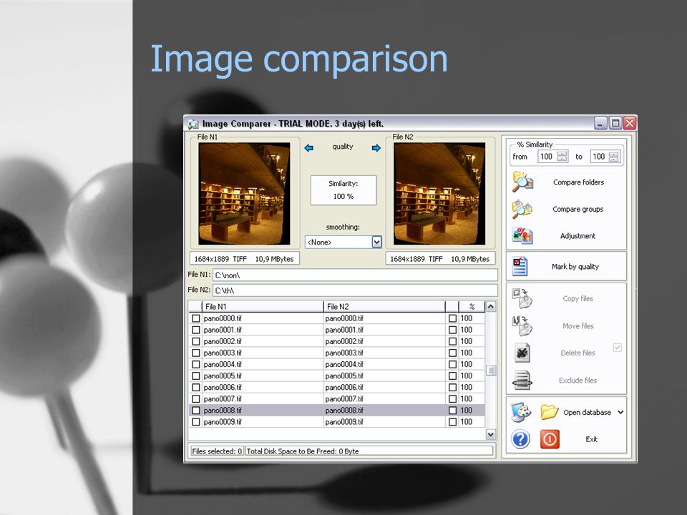Image resolution: width=687 pixels, height=515 pixels.
Task: Click the Move files label
Action: click(578, 326)
